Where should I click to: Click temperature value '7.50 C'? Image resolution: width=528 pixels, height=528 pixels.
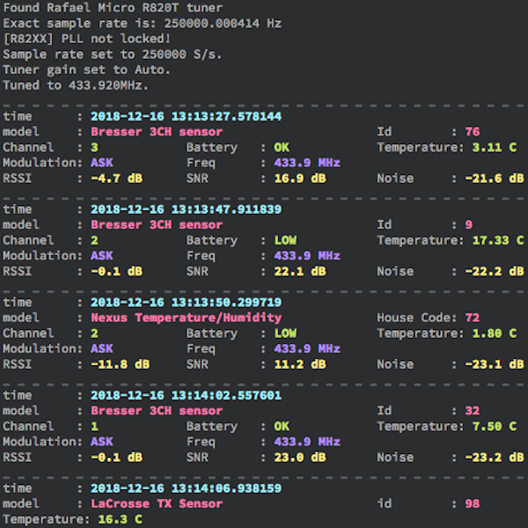495,426
